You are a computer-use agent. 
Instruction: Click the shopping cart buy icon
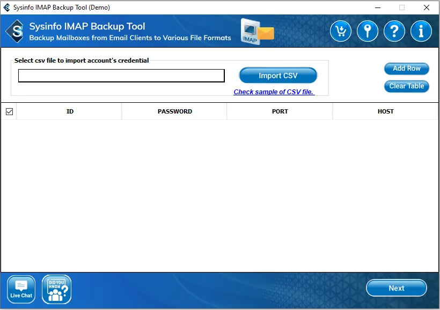point(340,32)
